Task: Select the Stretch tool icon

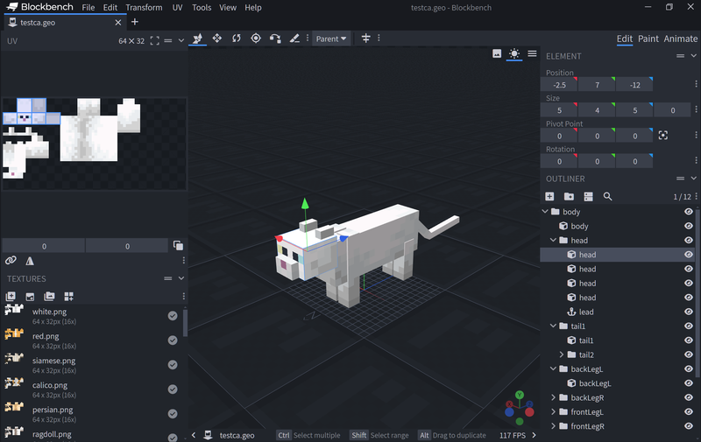Action: tap(294, 39)
